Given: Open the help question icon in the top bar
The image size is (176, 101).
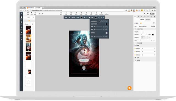Looking at the screenshot, I should coord(148,13).
